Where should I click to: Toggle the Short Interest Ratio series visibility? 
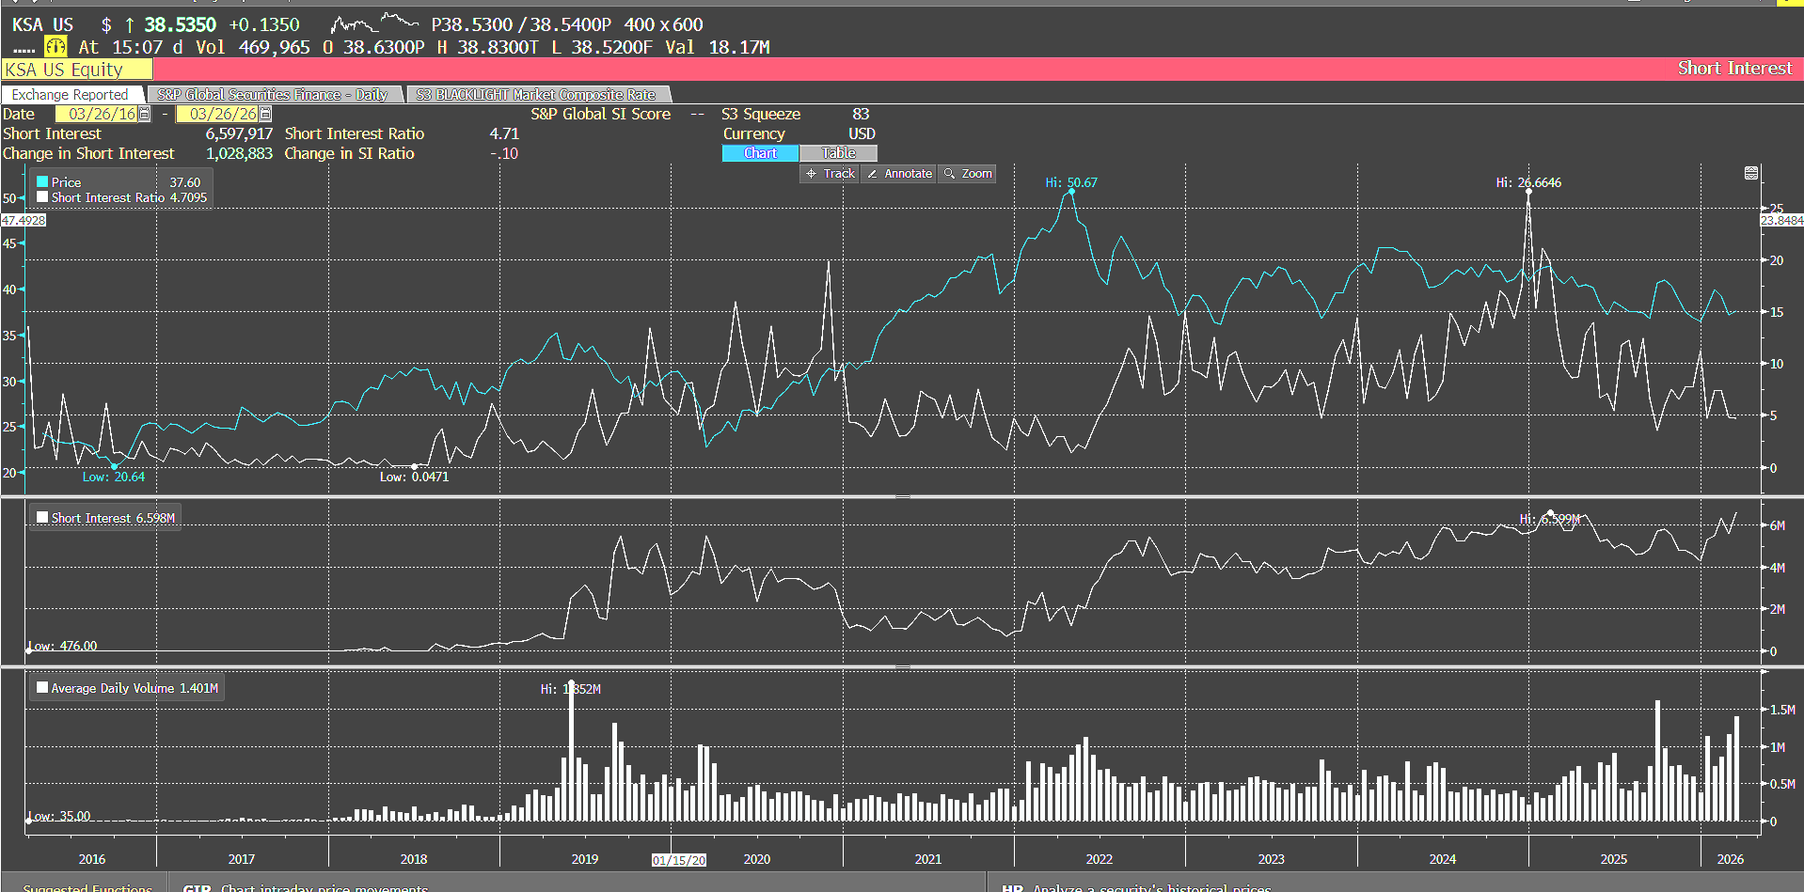pos(41,197)
